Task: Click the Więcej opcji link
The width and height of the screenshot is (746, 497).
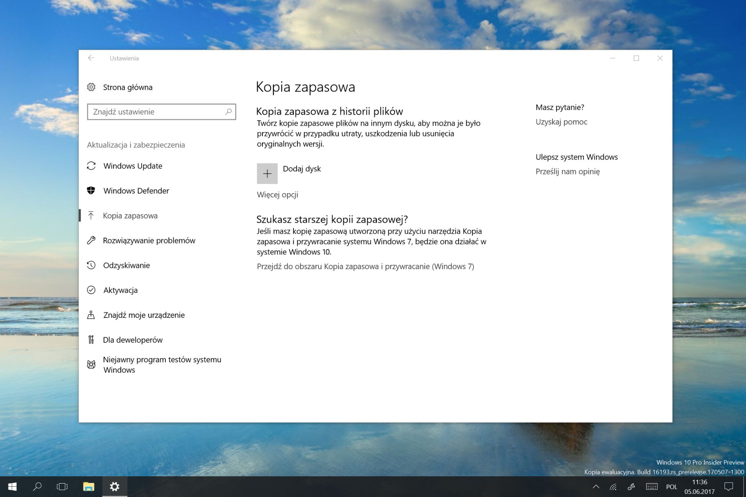Action: point(277,195)
